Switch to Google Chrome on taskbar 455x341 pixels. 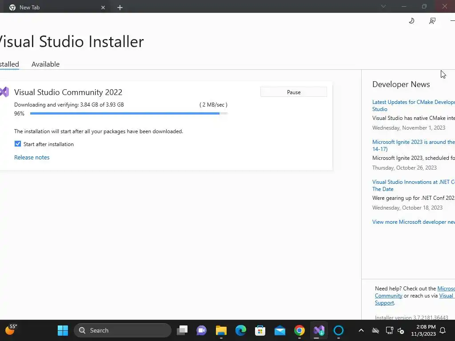299,330
